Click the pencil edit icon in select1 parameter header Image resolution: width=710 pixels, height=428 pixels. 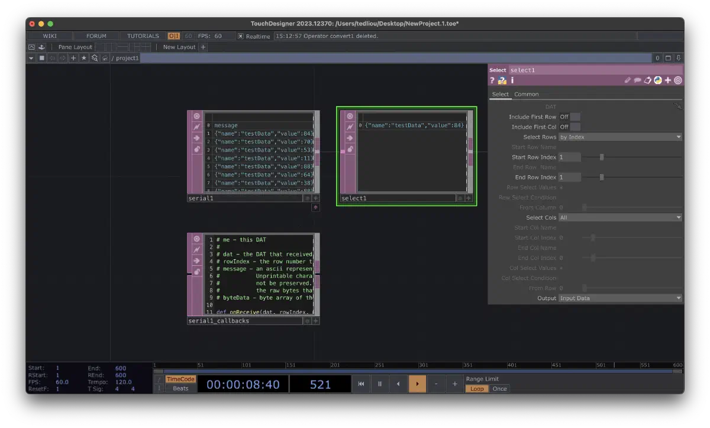click(627, 80)
